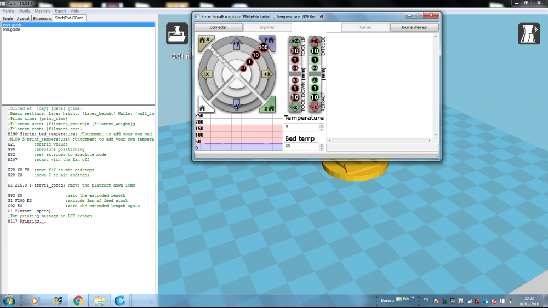Open the view mode icon
548x308 pixels.
[x=529, y=33]
